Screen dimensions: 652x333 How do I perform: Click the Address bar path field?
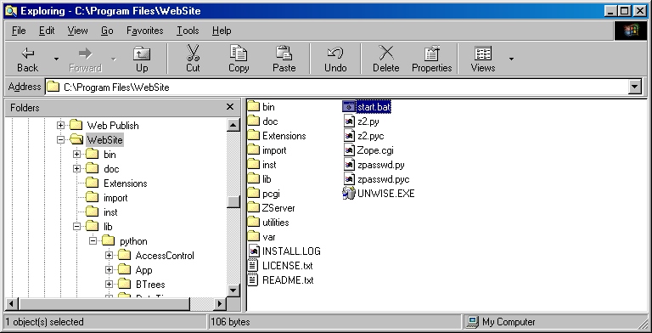(x=337, y=87)
